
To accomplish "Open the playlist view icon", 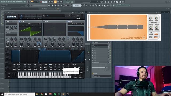I will 84,5.
